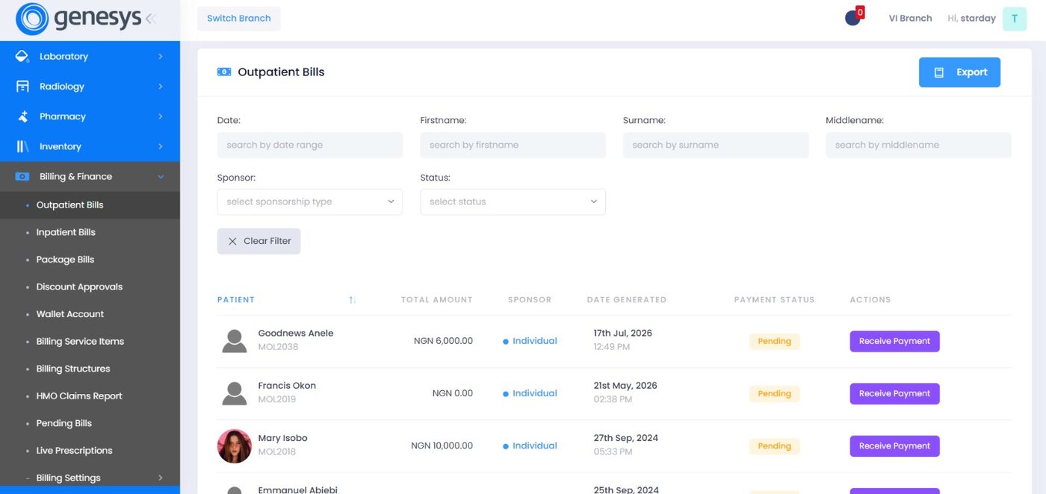The image size is (1046, 494).
Task: Expand the Inventory menu chevron
Action: click(160, 146)
